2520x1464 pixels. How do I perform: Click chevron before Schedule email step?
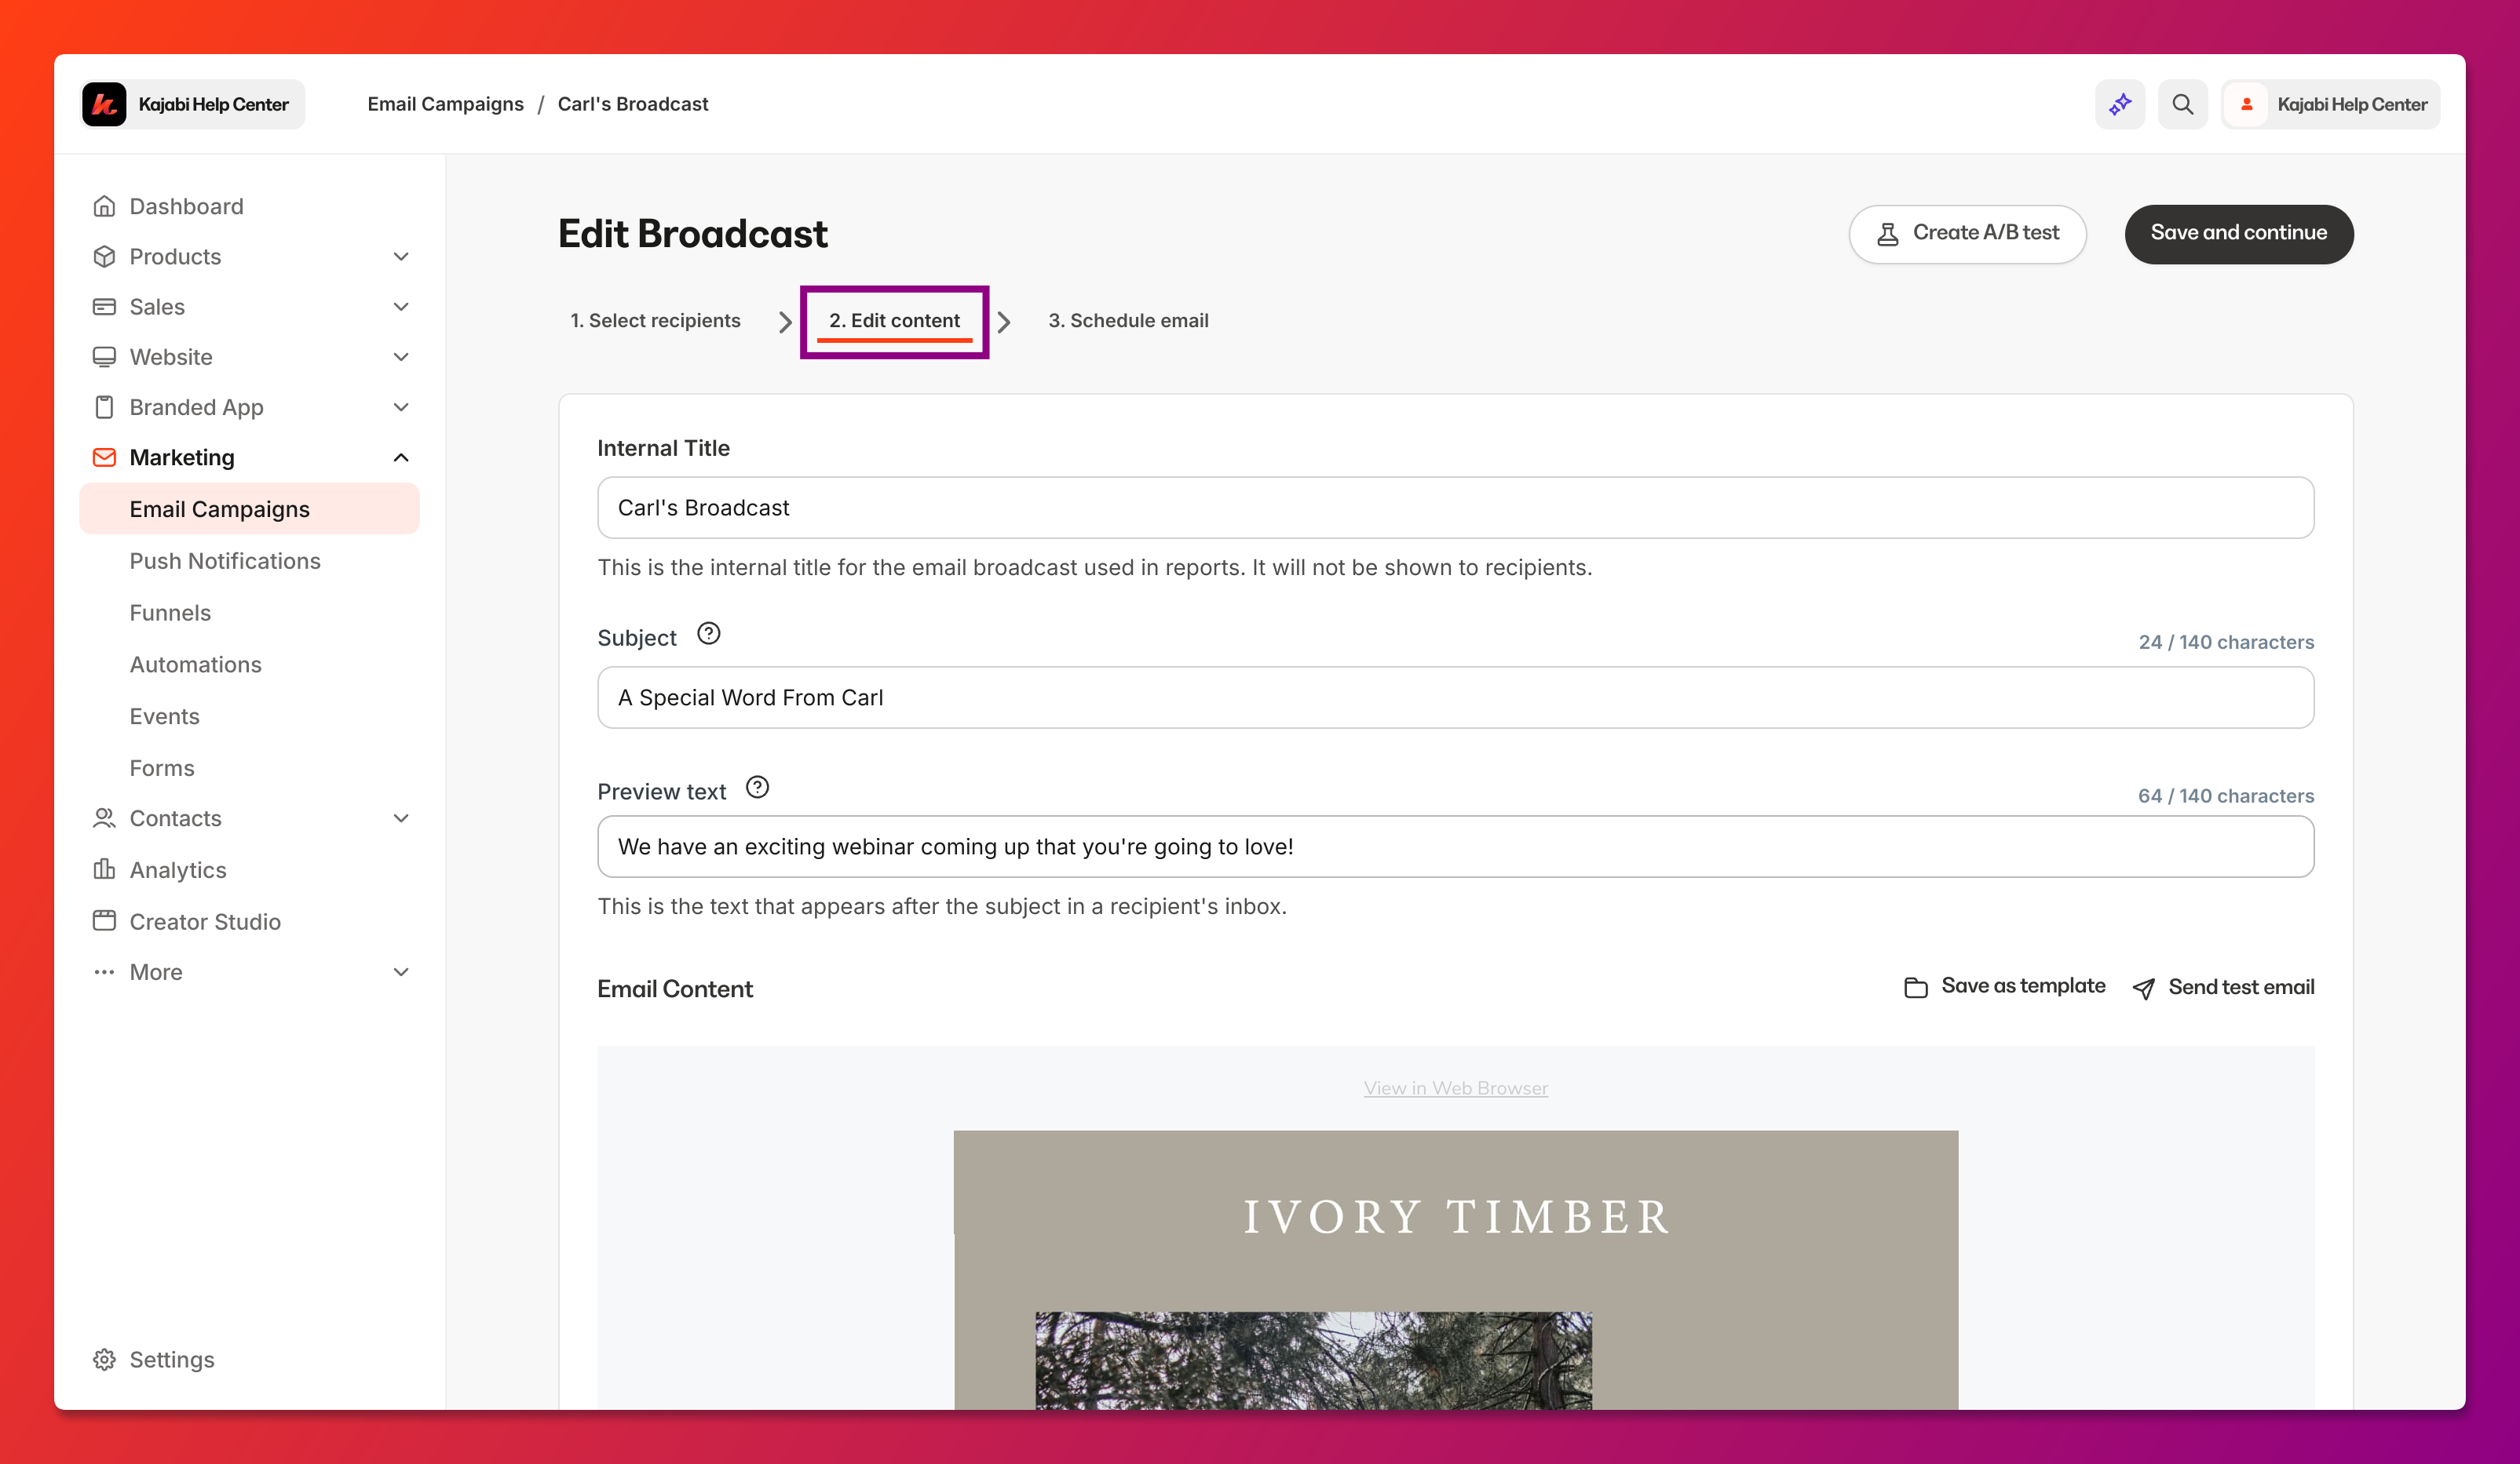tap(1004, 322)
